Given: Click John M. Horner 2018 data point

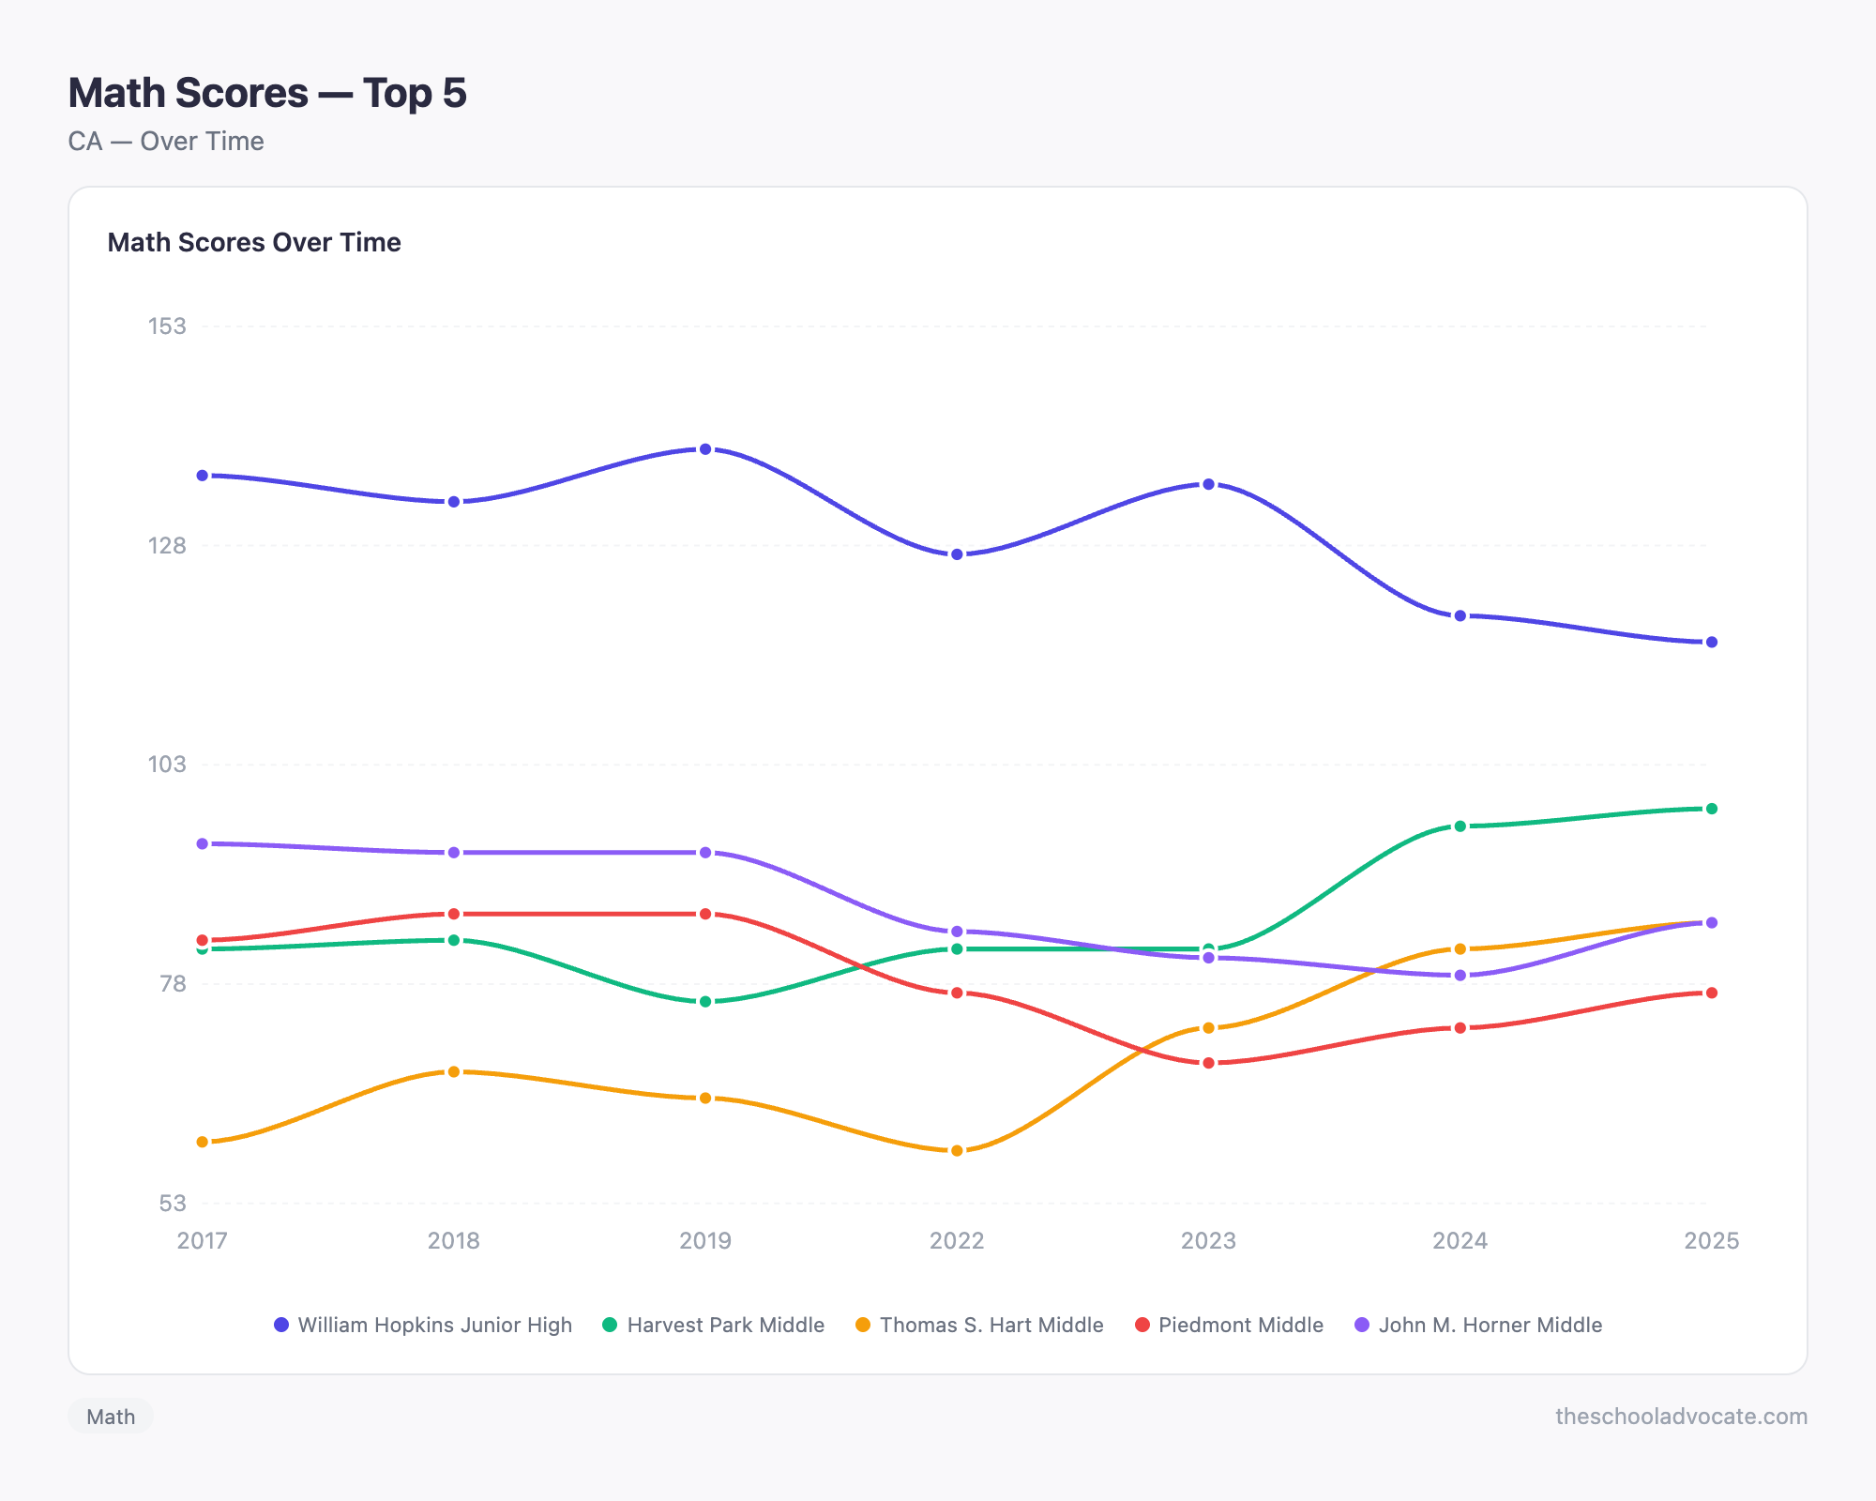Looking at the screenshot, I should pyautogui.click(x=454, y=853).
